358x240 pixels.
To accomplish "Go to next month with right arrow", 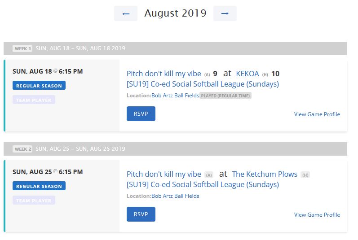I will click(x=225, y=13).
